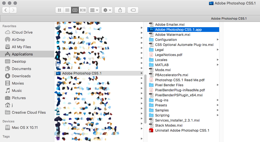Click the Movies film strip icon
Screen dimensions: 260x142
point(7,83)
